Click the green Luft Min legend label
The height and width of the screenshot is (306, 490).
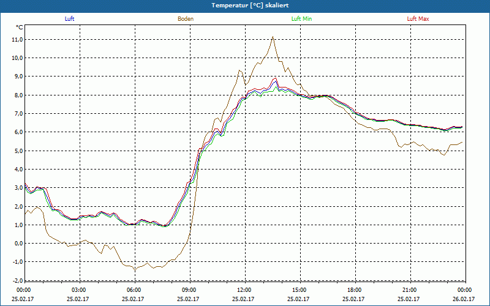[301, 19]
